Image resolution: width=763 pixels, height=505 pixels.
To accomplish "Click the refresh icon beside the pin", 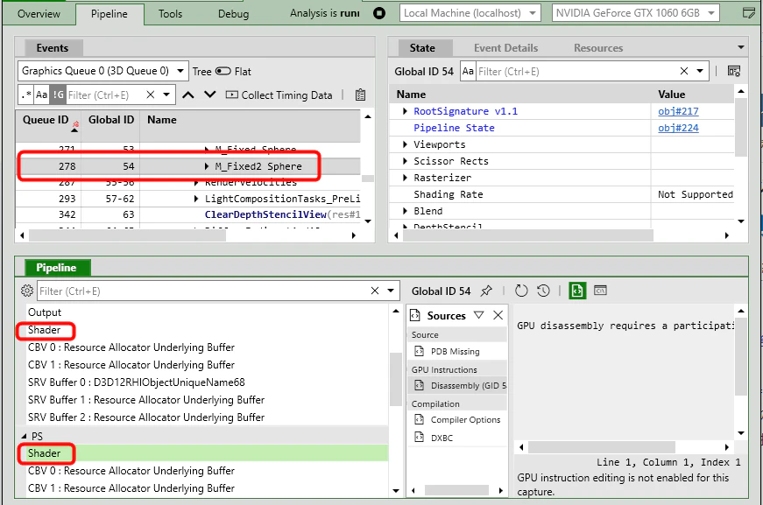I will tap(521, 291).
